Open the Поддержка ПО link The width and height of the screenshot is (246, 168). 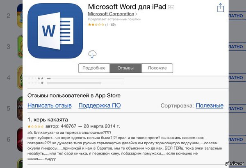coord(100,105)
